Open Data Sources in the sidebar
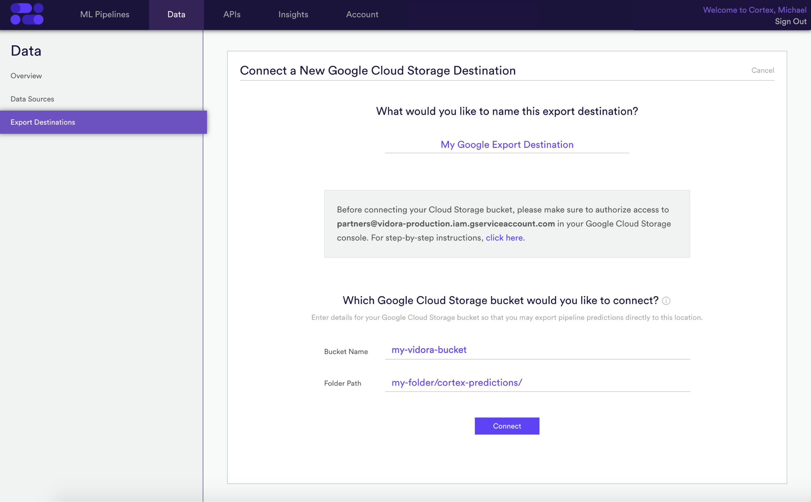This screenshot has height=502, width=811. point(32,99)
